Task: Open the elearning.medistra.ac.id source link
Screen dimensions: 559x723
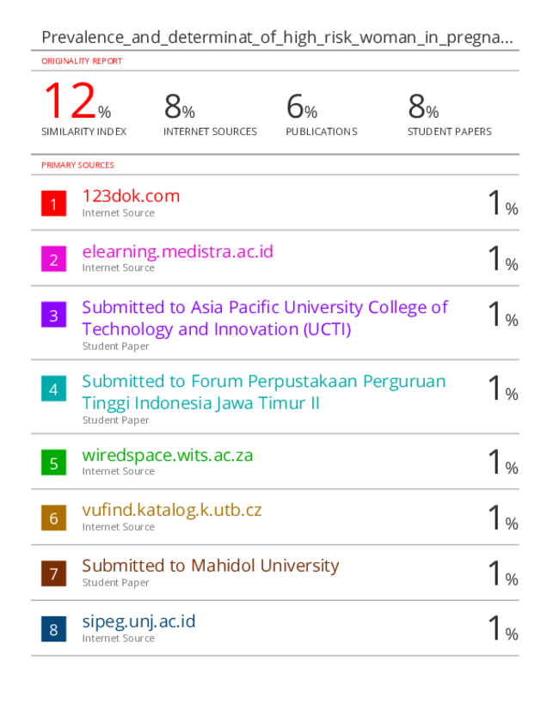Action: pos(177,252)
